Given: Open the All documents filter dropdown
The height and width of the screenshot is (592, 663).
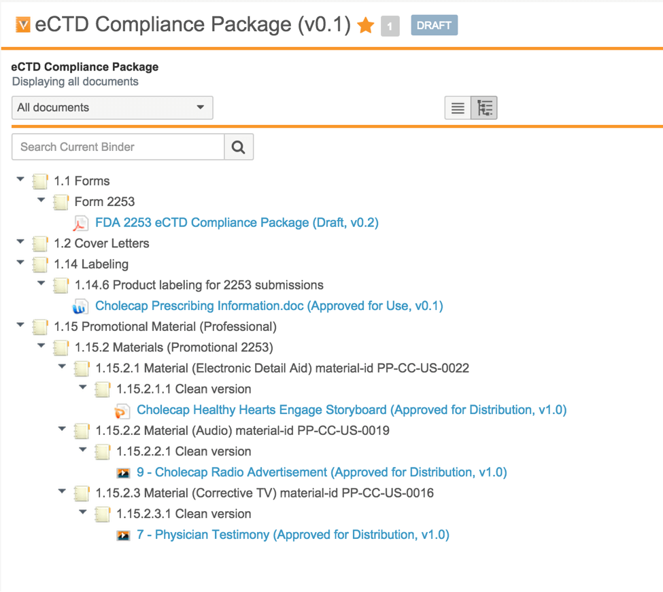Looking at the screenshot, I should point(112,107).
